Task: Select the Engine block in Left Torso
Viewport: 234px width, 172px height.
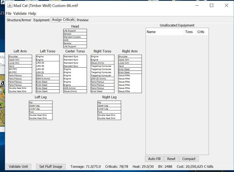Action: [x=48, y=58]
